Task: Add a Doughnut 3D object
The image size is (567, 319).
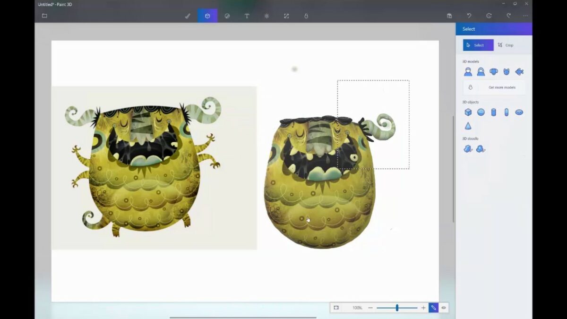Action: point(519,112)
